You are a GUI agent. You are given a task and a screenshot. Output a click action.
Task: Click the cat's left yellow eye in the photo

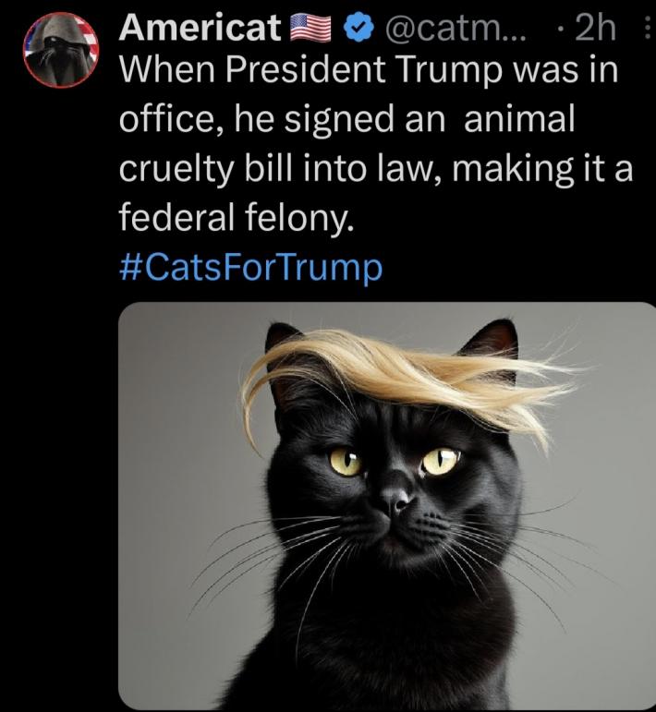point(346,462)
